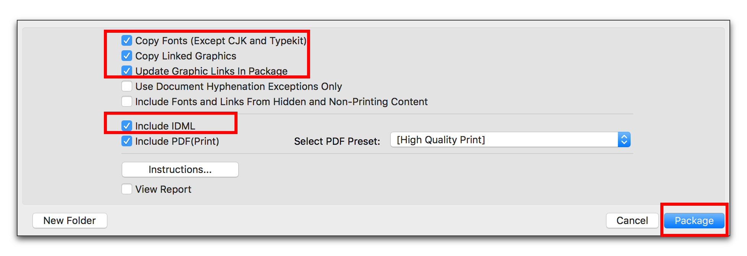Click the up chevron on the preset selector
This screenshot has height=256, width=747.
(624, 137)
